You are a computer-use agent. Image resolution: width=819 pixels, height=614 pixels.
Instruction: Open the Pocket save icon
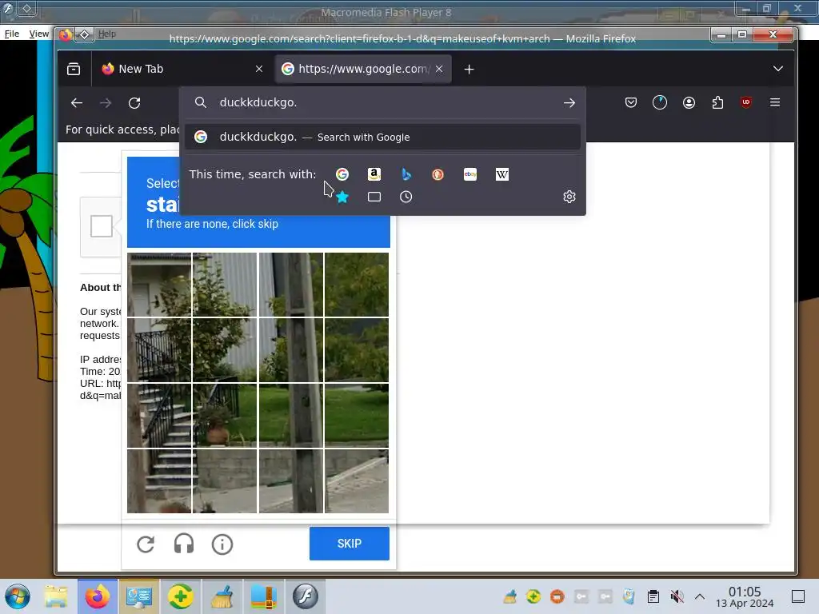coord(631,103)
